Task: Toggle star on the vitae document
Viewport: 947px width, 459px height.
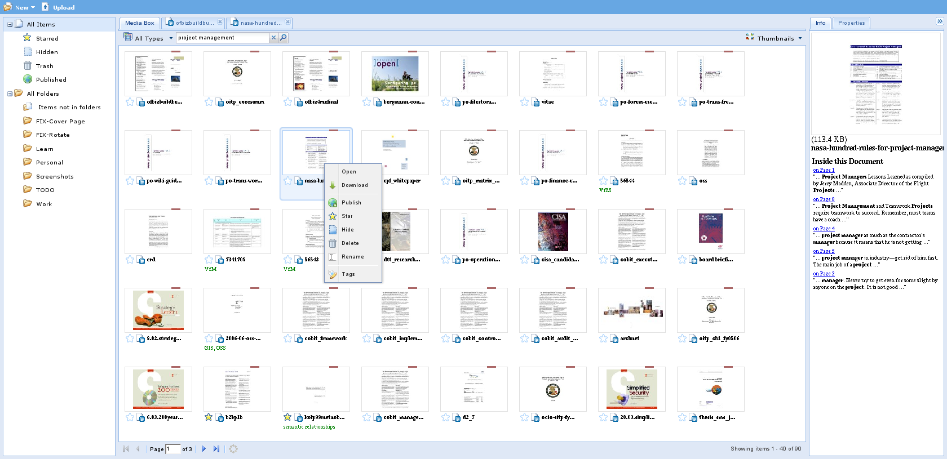Action: click(525, 102)
